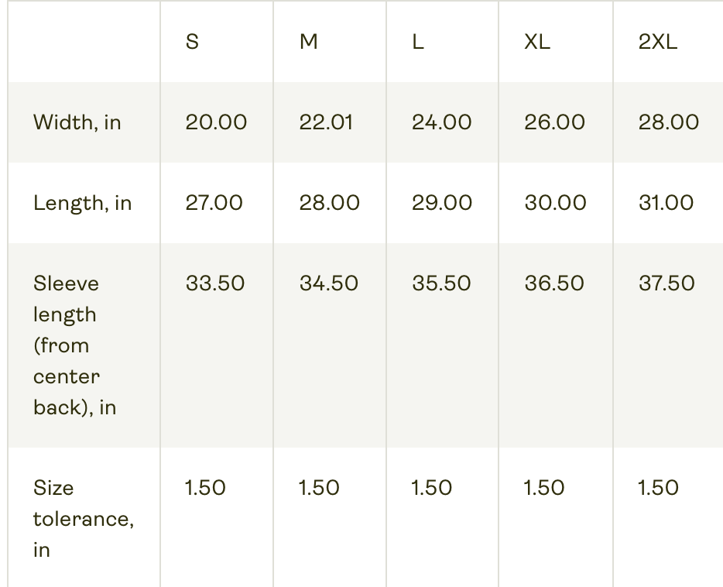Click the 29.00 length value for L
Screen dimensions: 723x587
[442, 203]
